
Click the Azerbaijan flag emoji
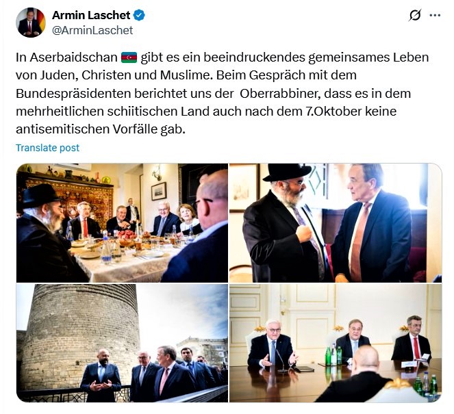pos(129,57)
